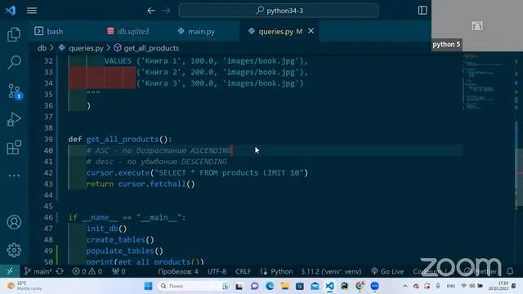Go back with the left arrow
The width and height of the screenshot is (523, 294).
tap(151, 11)
